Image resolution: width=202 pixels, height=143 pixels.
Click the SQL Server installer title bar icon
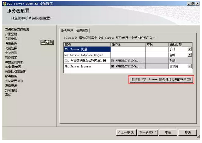(4, 3)
